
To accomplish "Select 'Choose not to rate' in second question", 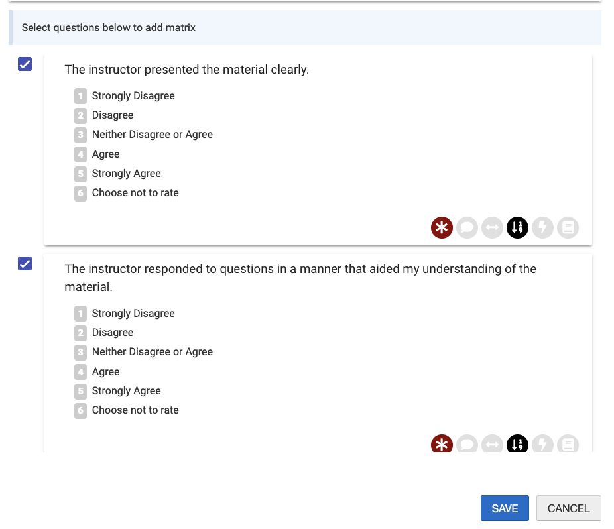I will click(x=135, y=410).
